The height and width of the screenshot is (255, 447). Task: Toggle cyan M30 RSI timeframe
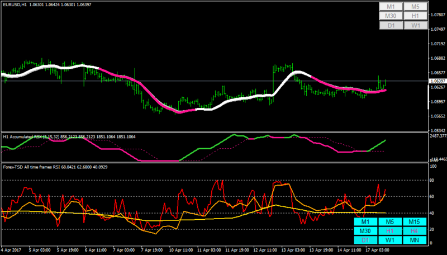click(365, 231)
